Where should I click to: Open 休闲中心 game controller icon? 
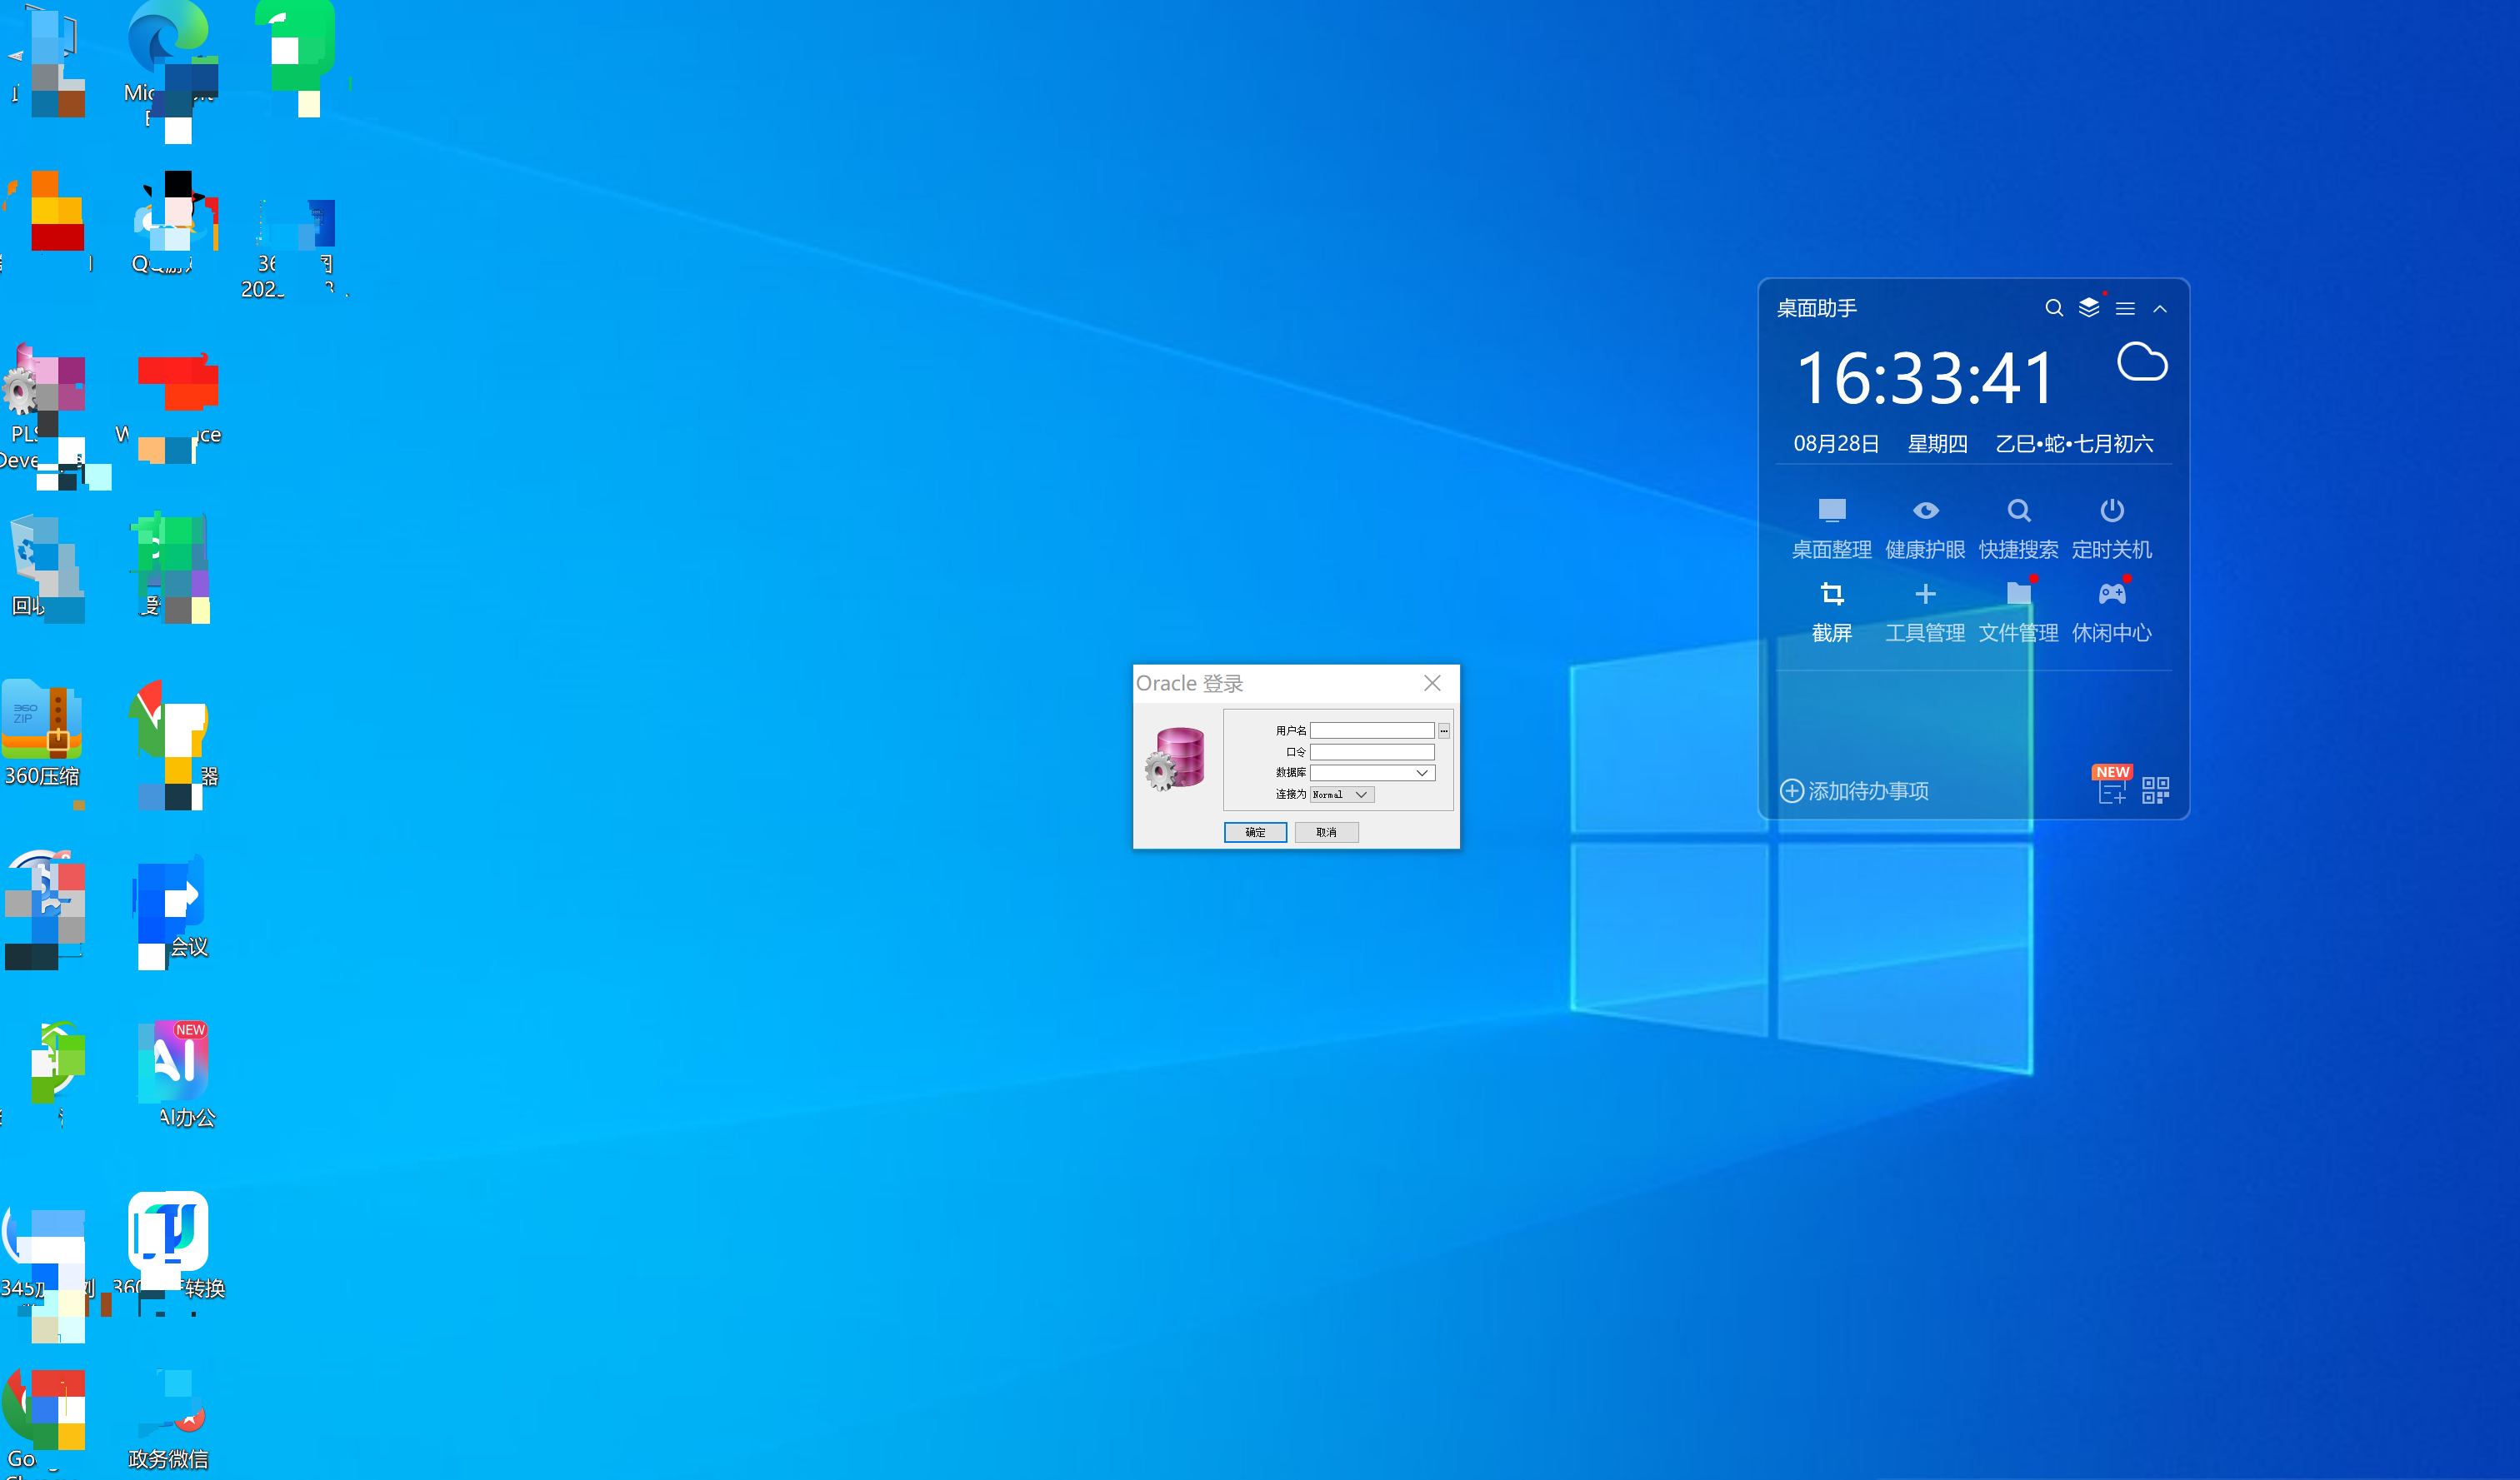click(x=2111, y=611)
